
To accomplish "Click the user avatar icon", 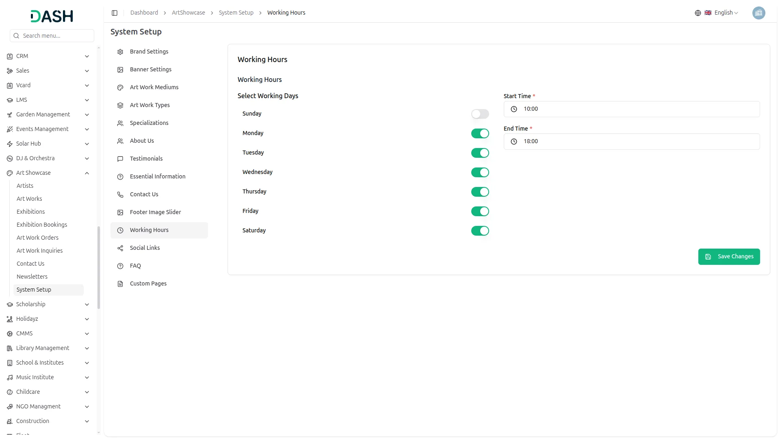I will tap(758, 13).
